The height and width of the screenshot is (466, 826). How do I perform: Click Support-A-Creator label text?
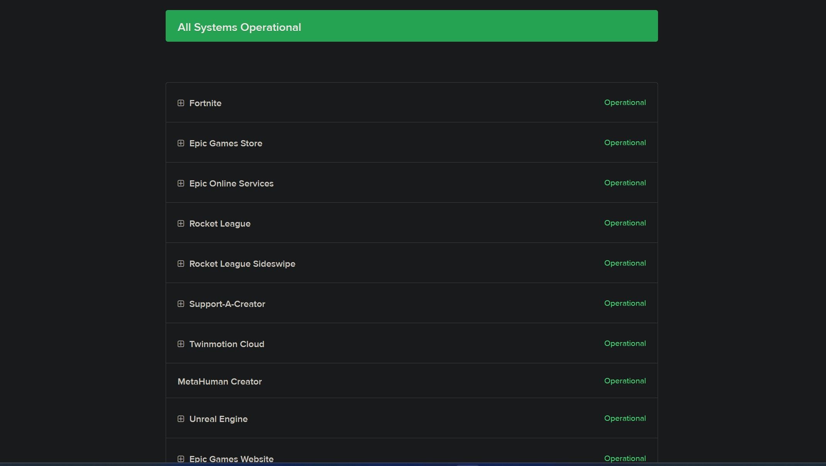[x=227, y=304]
